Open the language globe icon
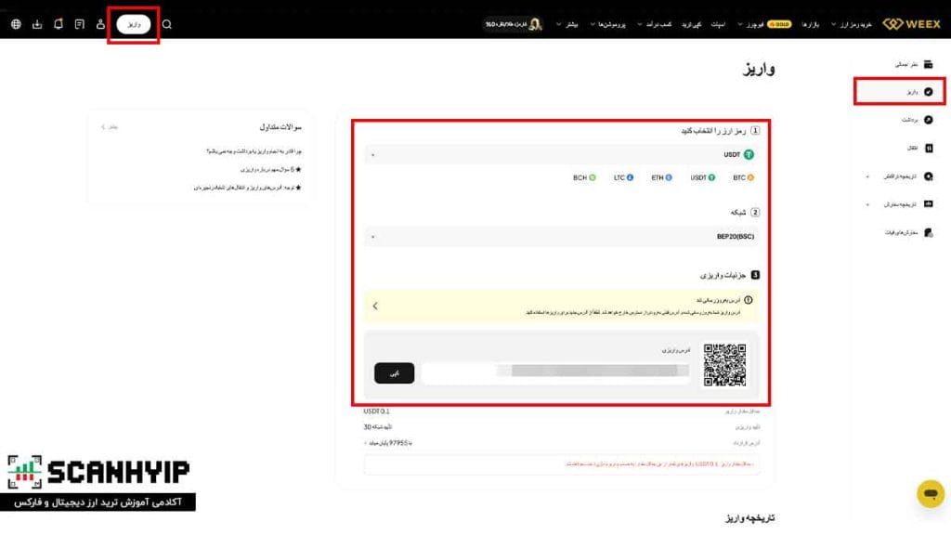Viewport: 951px width, 535px height. click(17, 24)
